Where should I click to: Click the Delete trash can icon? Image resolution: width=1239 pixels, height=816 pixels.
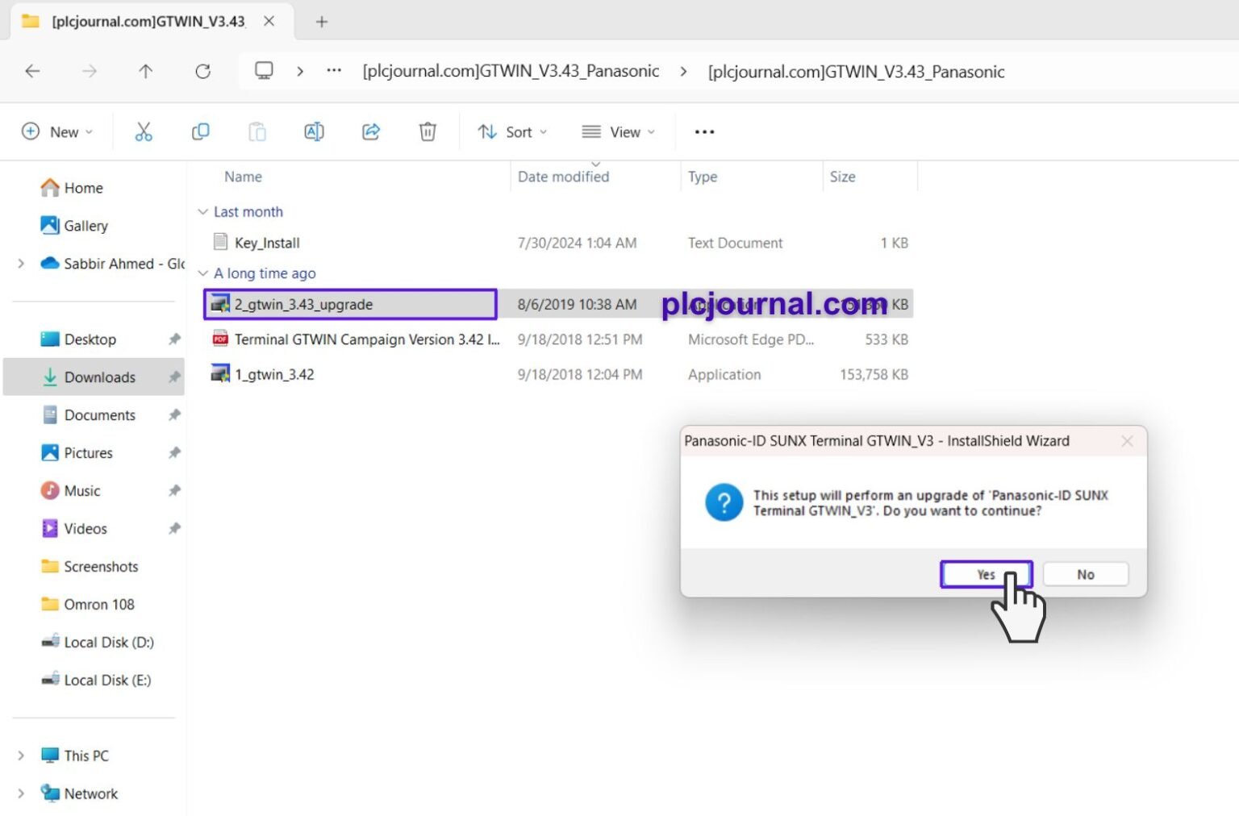[428, 131]
